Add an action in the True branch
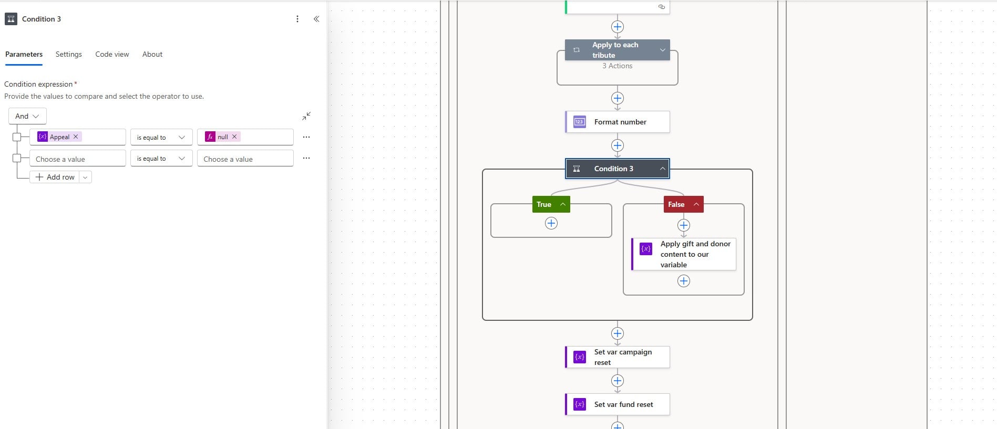 [551, 223]
